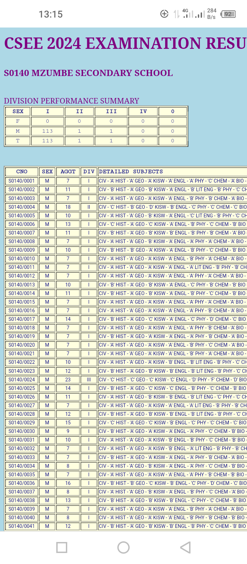This screenshot has height=564, width=247.
Task: Select candidate number S0140/0041
Action: click(22, 526)
